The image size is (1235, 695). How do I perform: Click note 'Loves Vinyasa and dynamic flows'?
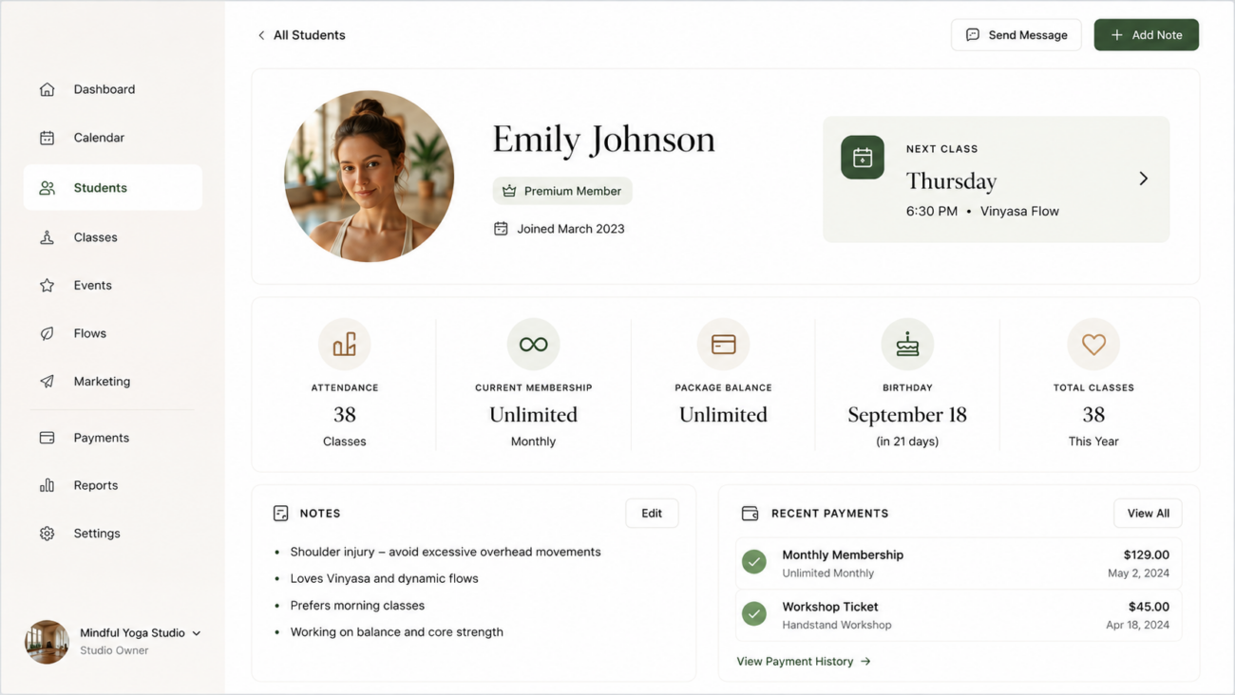click(384, 578)
